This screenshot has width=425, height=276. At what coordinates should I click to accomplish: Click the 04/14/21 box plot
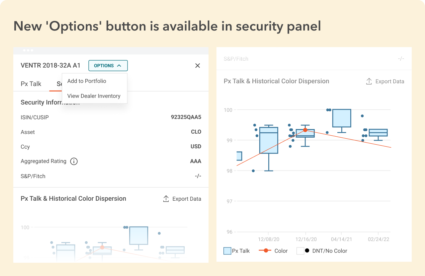342,118
